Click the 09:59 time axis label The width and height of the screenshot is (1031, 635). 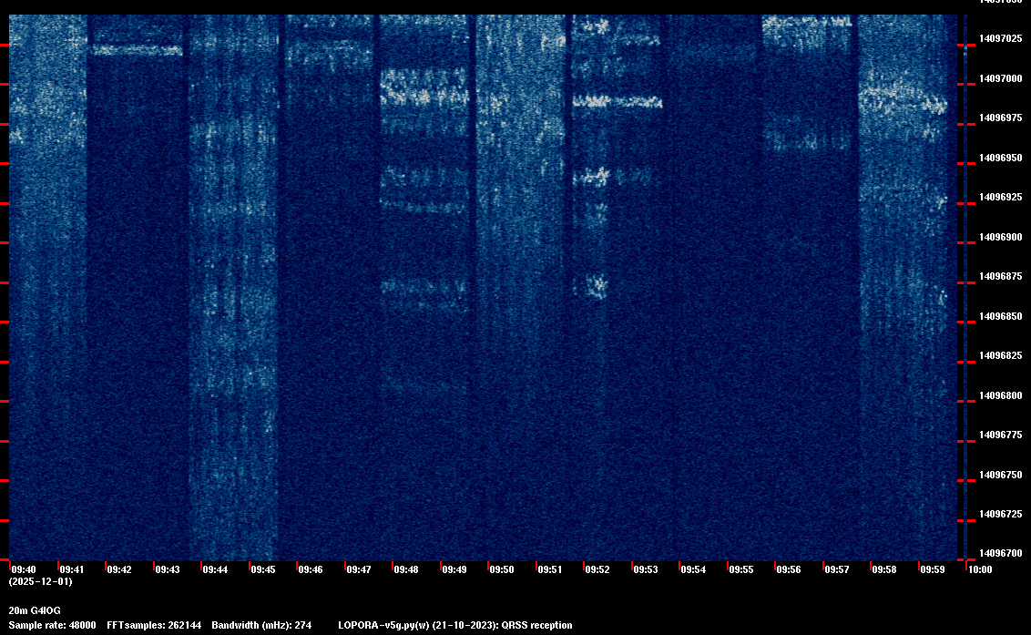click(x=933, y=569)
